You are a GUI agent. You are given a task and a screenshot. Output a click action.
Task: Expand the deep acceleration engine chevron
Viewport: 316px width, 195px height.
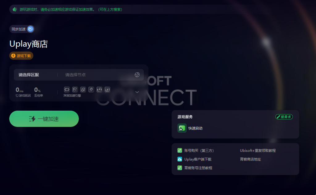[x=137, y=92]
